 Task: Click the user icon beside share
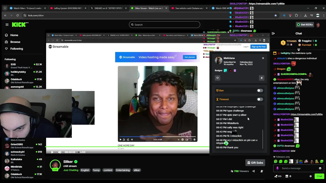point(262,171)
